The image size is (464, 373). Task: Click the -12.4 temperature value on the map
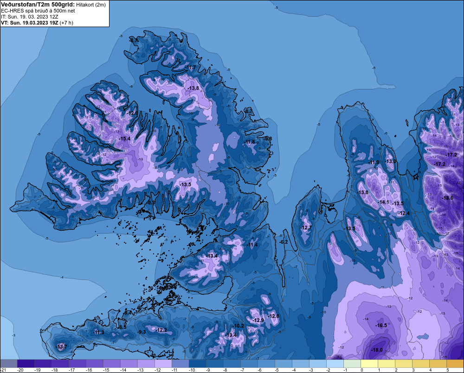[404, 214]
